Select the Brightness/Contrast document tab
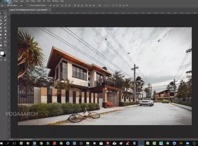Viewport: 198px width, 146px height. [x=28, y=10]
